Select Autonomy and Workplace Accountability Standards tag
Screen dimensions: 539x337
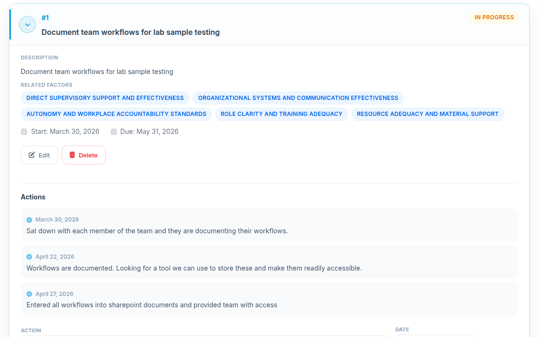click(x=116, y=114)
